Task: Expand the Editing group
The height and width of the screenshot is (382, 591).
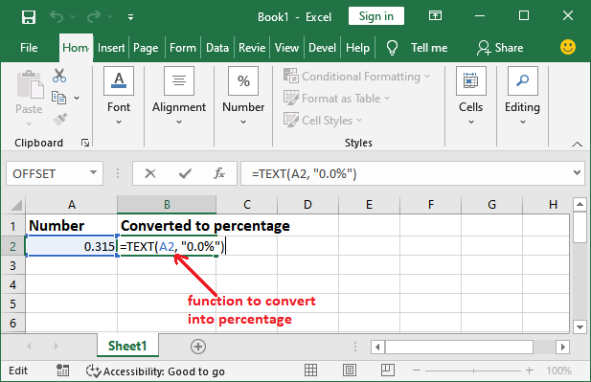Action: point(522,96)
